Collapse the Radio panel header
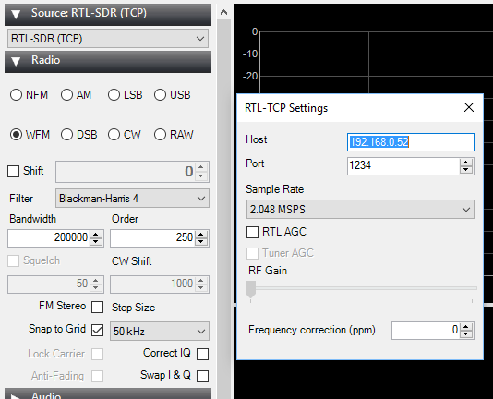 [108, 61]
